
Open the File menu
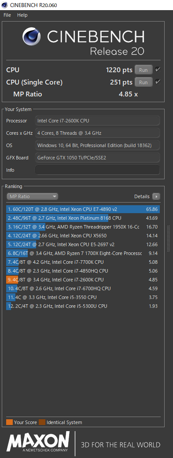click(7, 15)
